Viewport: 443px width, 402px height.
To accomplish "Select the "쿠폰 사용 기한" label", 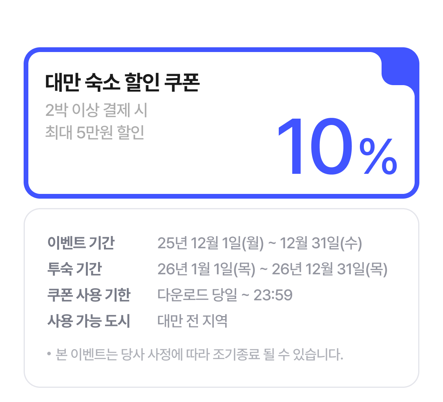I will click(89, 295).
